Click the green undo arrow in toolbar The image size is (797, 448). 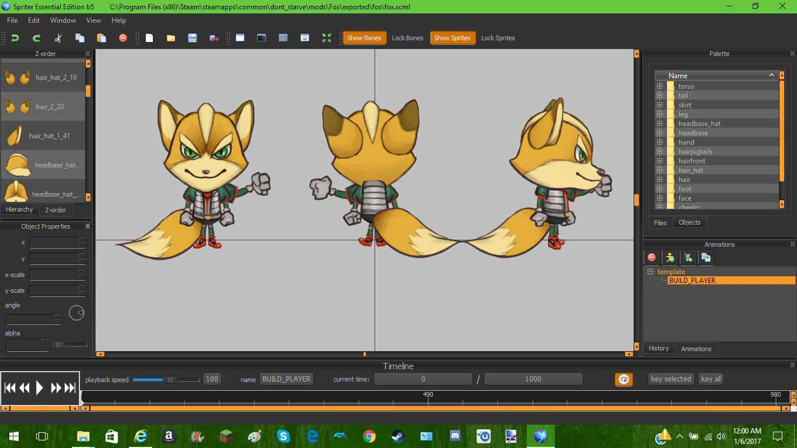point(15,38)
